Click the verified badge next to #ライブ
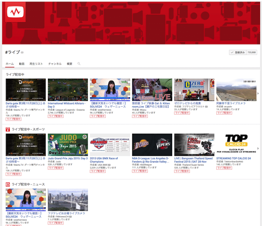 pos(22,52)
